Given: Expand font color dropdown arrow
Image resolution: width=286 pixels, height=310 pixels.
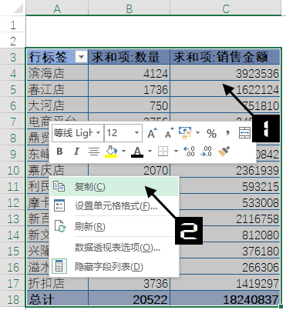Looking at the screenshot, I should [150, 152].
